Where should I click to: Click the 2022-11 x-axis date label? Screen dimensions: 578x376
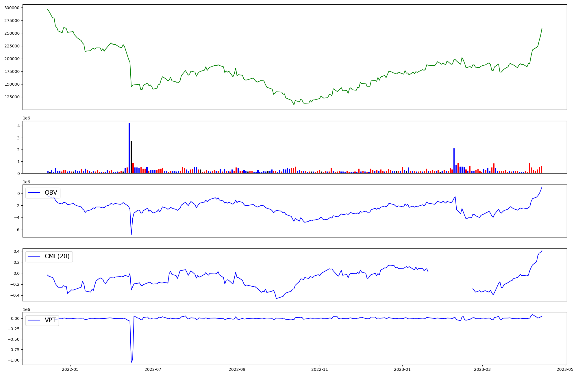click(320, 369)
